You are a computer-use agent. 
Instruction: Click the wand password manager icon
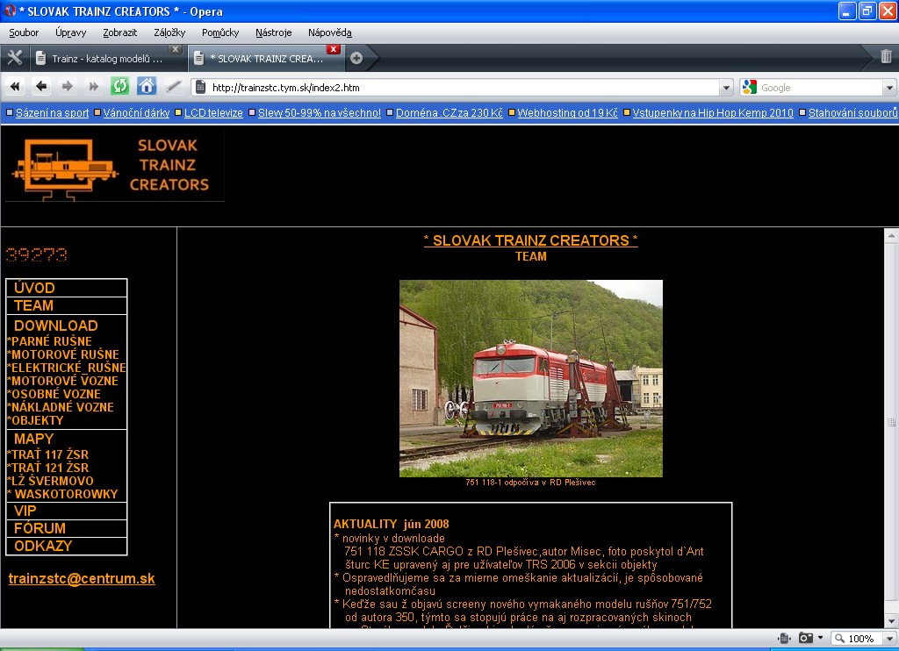click(x=173, y=87)
